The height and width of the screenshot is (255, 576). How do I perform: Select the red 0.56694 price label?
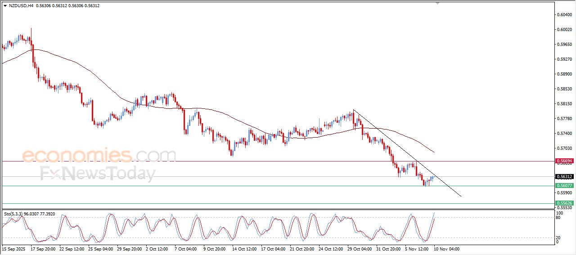[x=564, y=161]
